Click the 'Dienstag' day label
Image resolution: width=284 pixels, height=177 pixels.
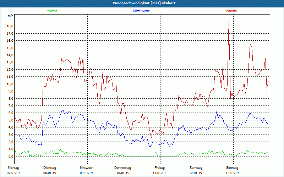50,168
